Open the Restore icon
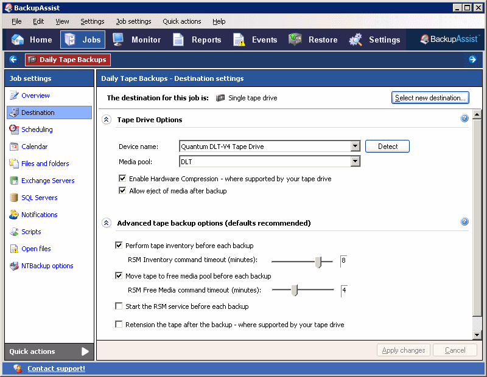This screenshot has height=377, width=487. coord(295,40)
